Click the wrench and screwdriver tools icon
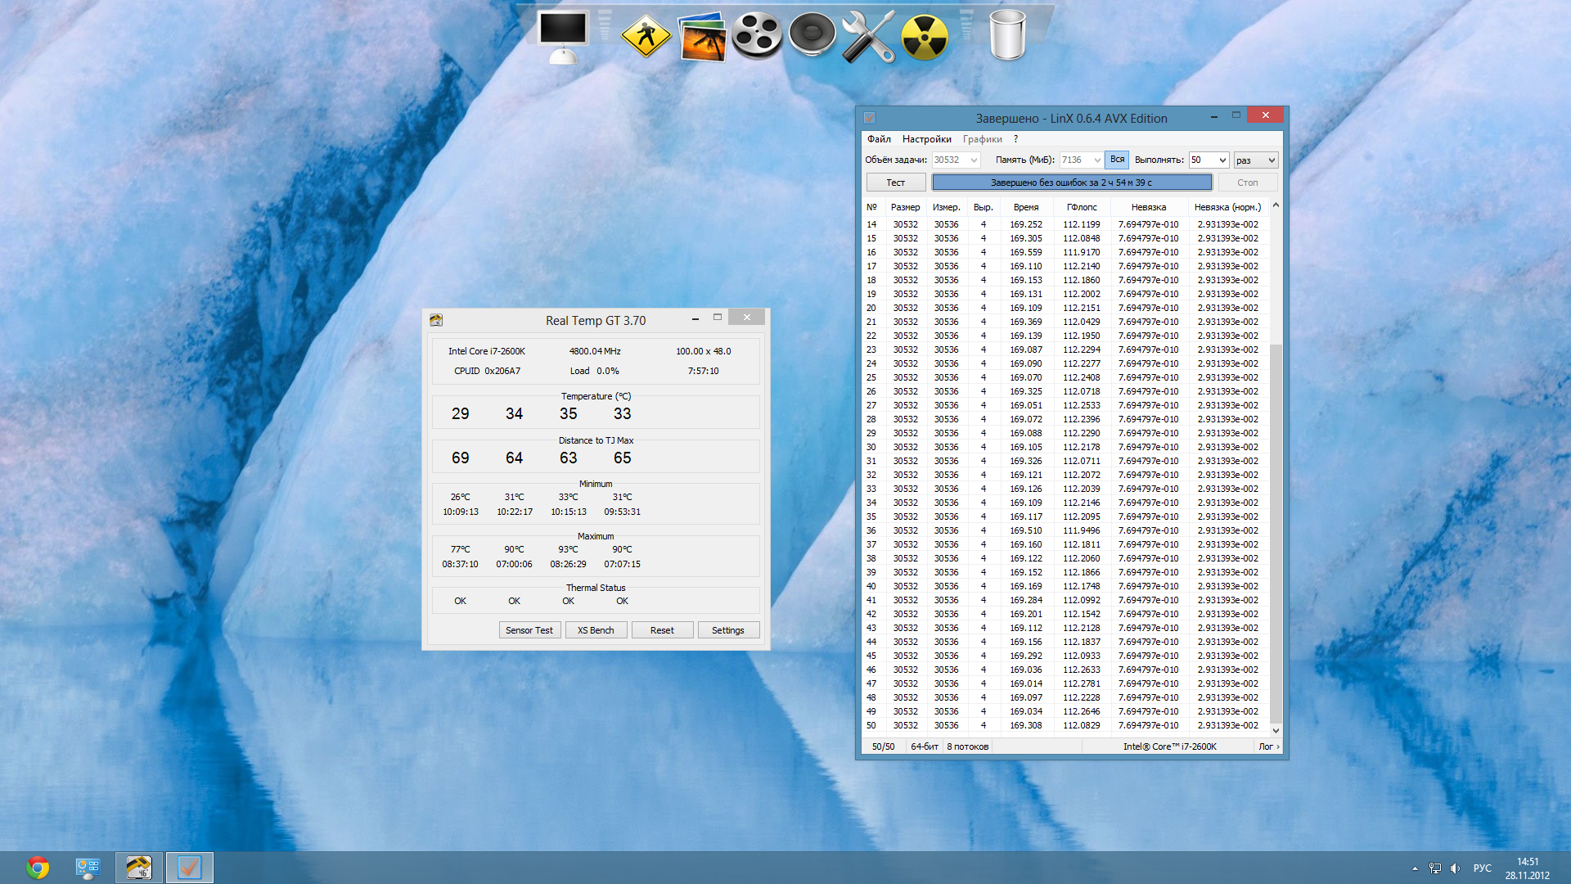Image resolution: width=1571 pixels, height=884 pixels. pyautogui.click(x=868, y=36)
